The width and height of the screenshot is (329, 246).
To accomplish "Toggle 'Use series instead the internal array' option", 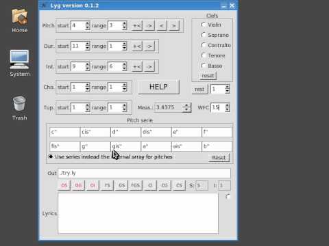I will click(x=51, y=156).
